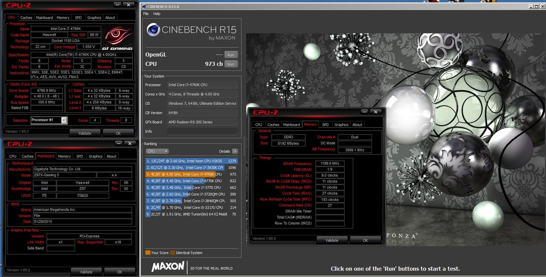Go to About tab in CPU-Z Memory window
Viewport: 546px width, 277px height.
(357, 125)
